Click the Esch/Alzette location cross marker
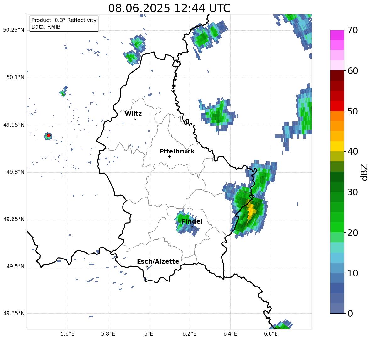 [147, 267]
